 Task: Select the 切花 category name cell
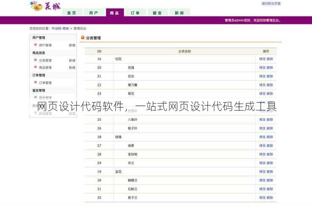[185, 59]
